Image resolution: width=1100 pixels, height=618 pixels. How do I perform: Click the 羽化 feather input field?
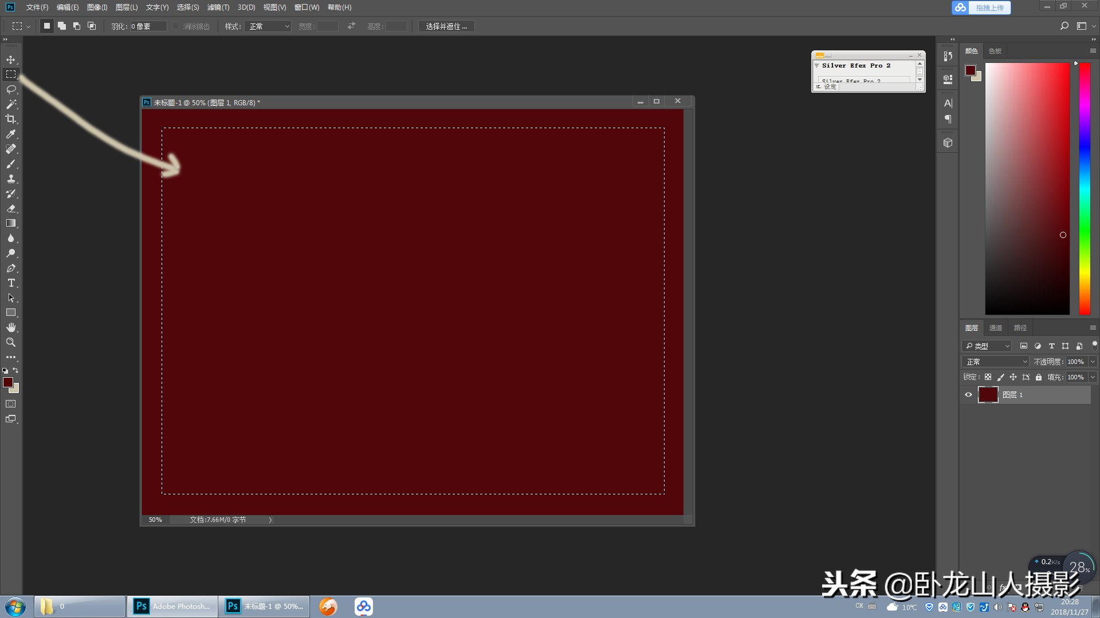pyautogui.click(x=148, y=26)
